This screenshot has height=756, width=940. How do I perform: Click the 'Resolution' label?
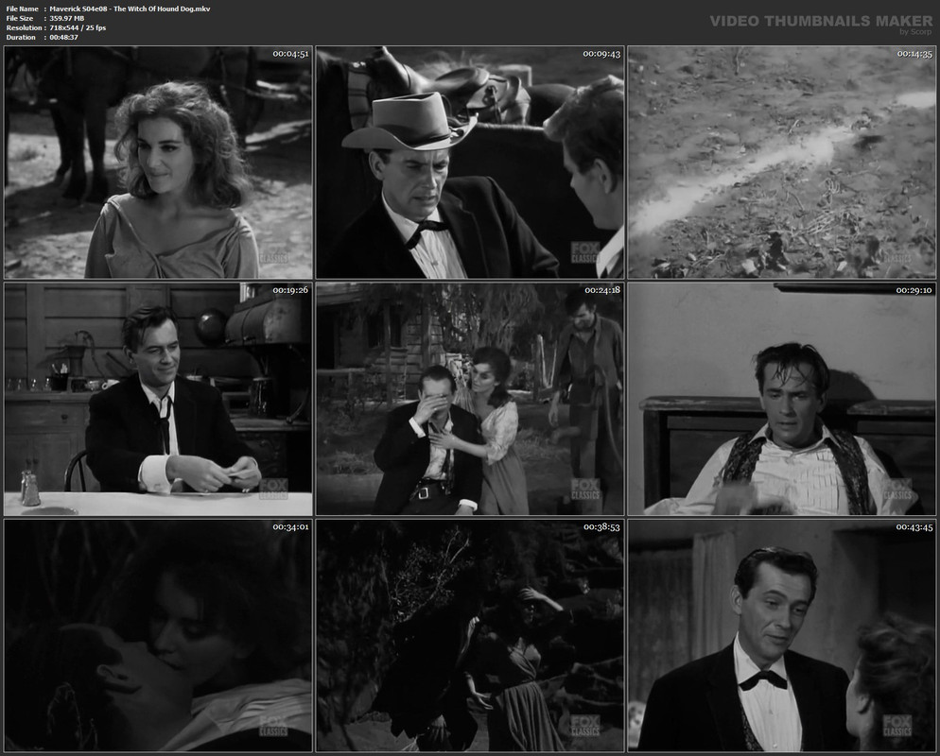click(24, 28)
